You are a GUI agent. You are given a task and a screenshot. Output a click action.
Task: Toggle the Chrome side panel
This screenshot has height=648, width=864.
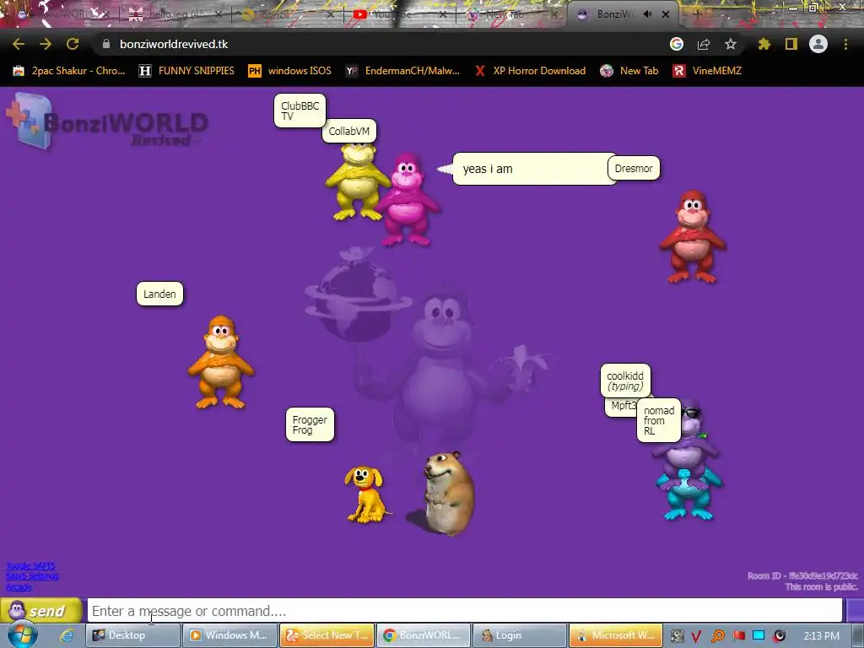(791, 44)
